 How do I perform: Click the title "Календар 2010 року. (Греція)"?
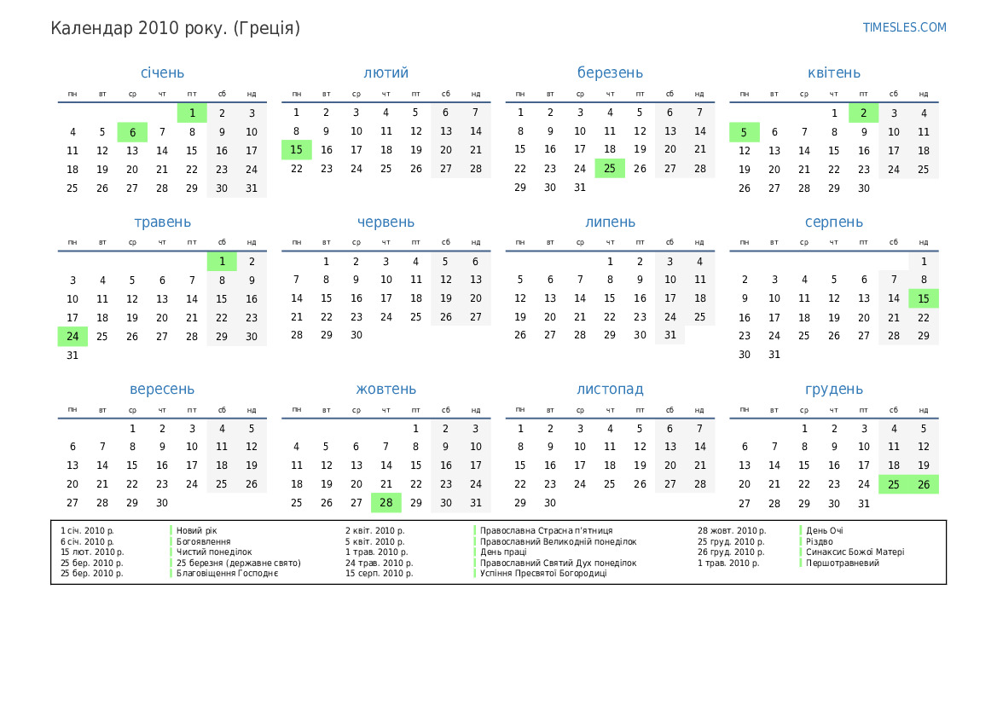coord(176,28)
